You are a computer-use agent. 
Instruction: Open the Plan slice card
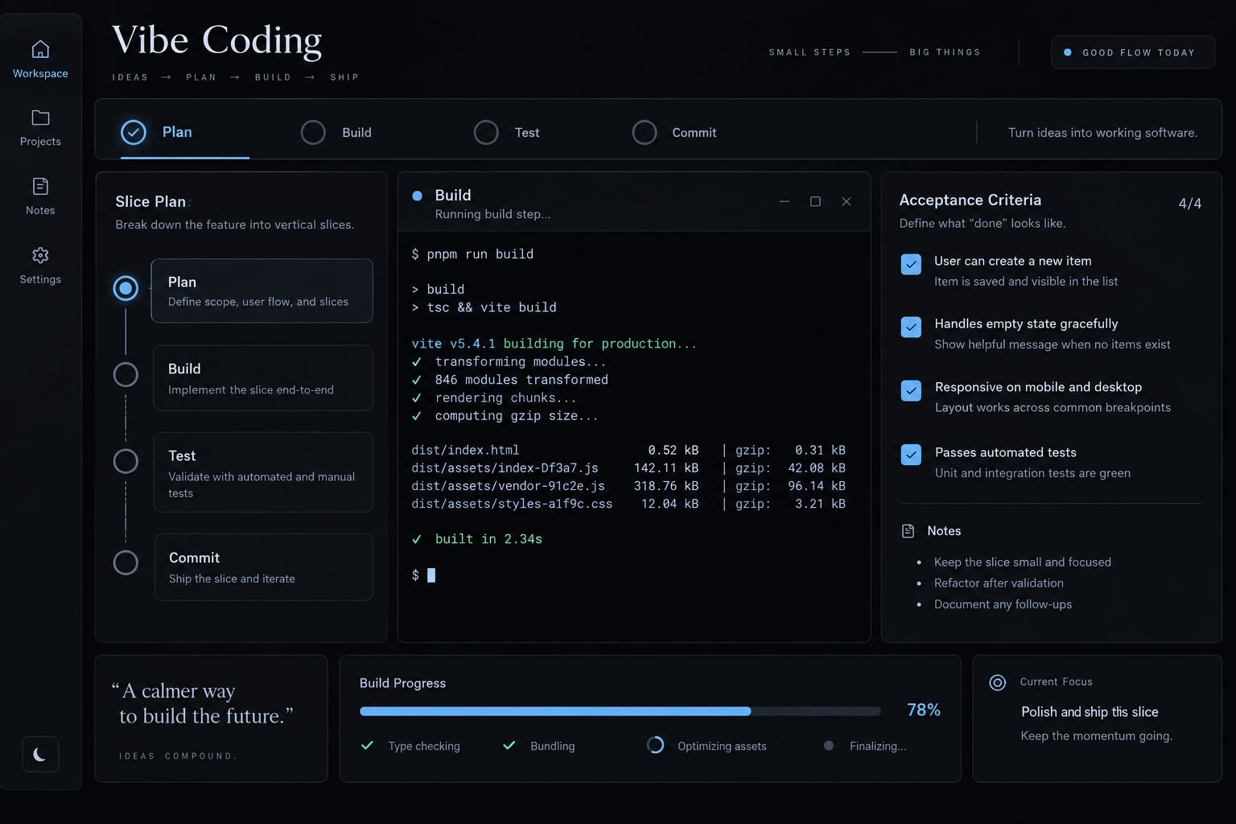pos(262,290)
